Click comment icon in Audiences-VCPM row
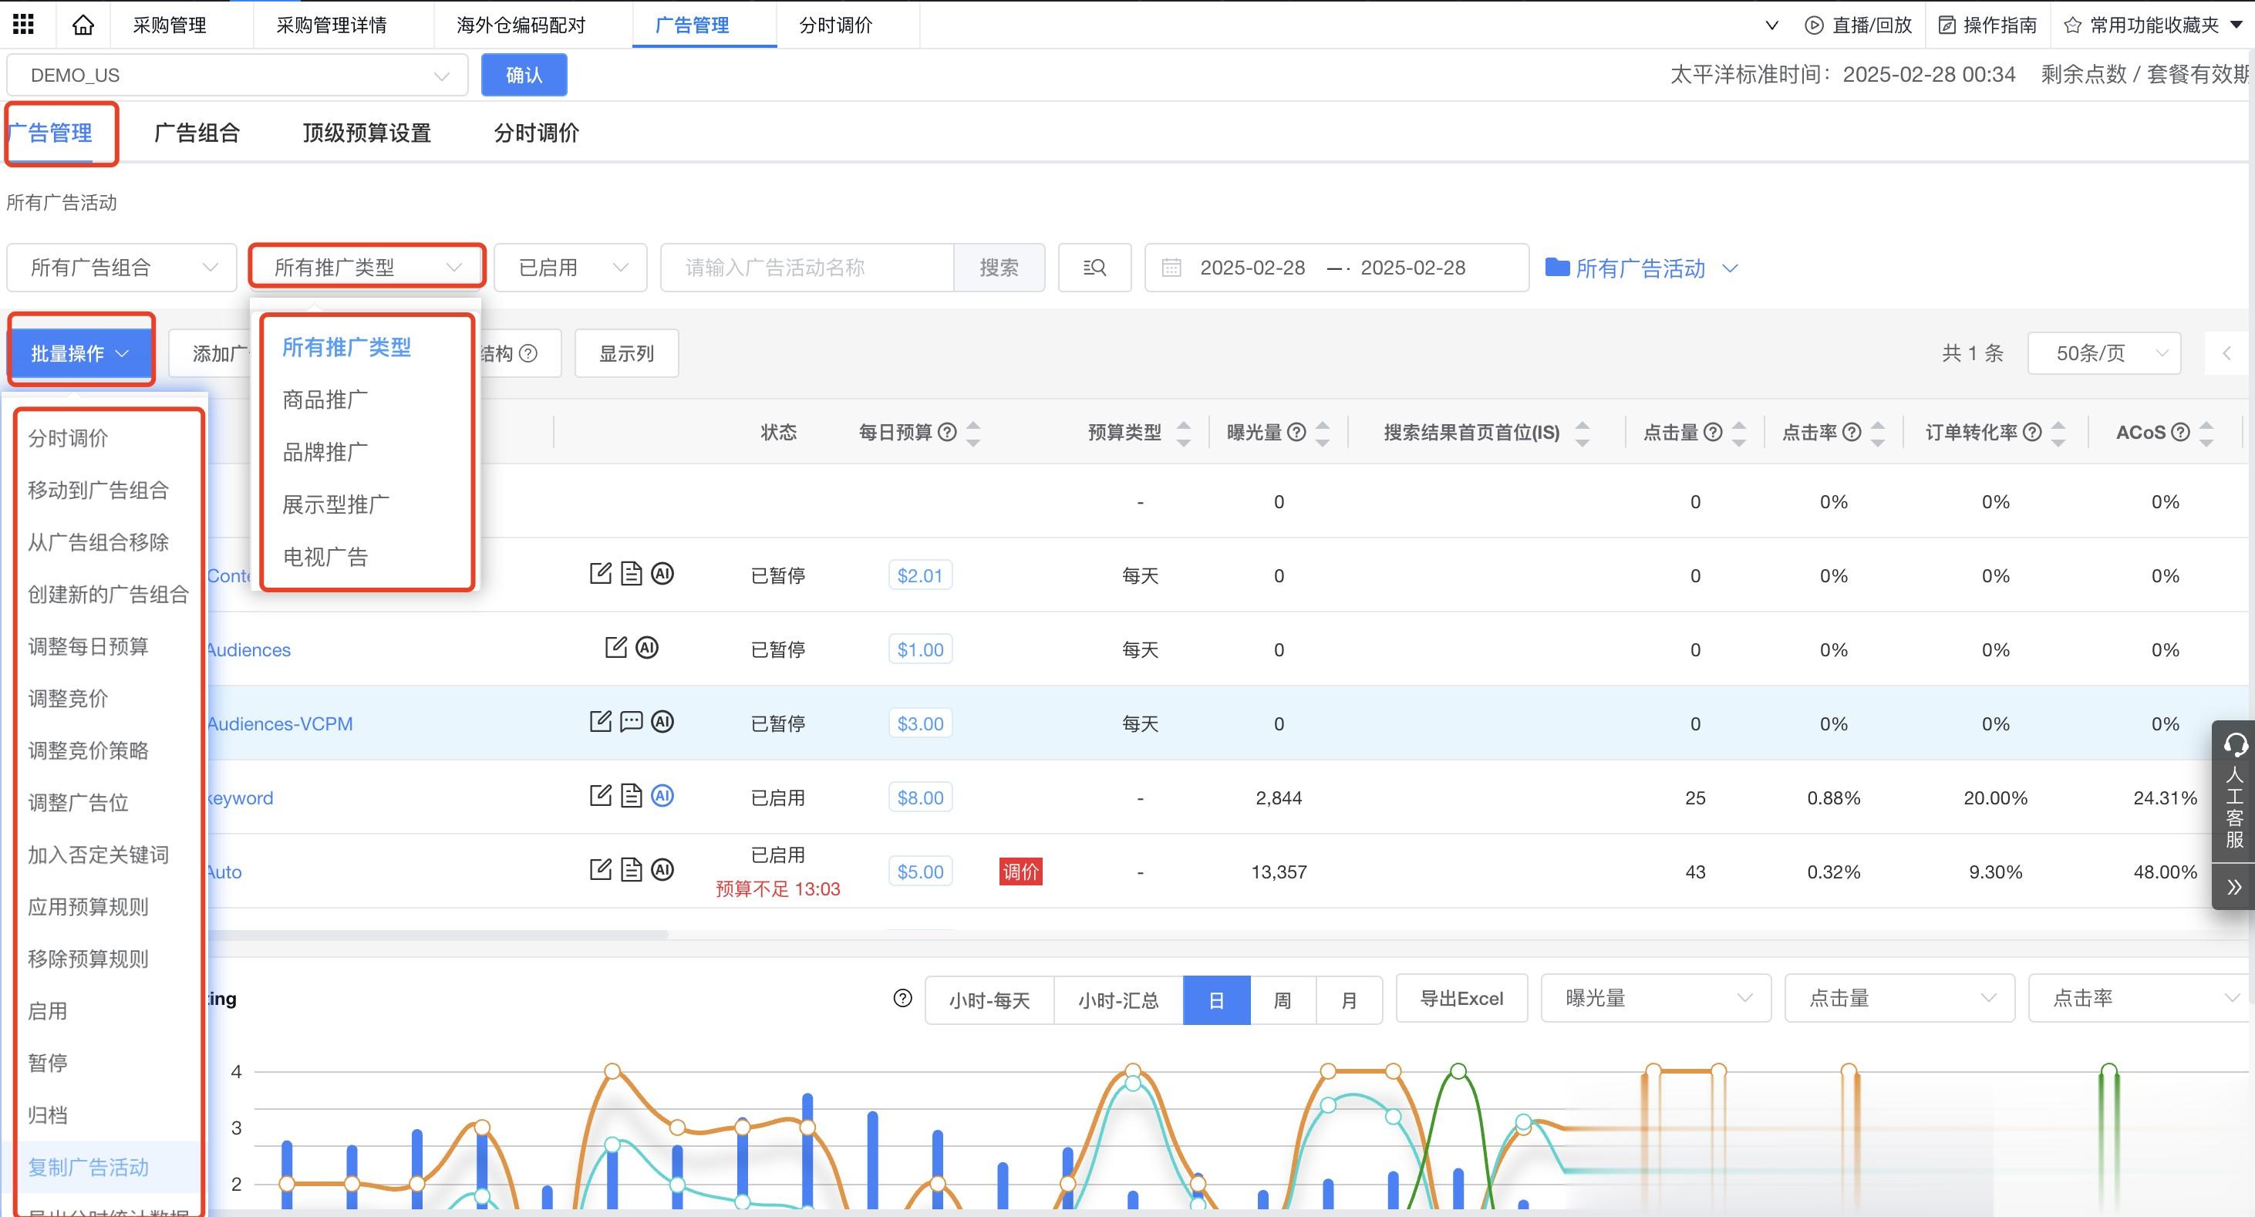 631,721
